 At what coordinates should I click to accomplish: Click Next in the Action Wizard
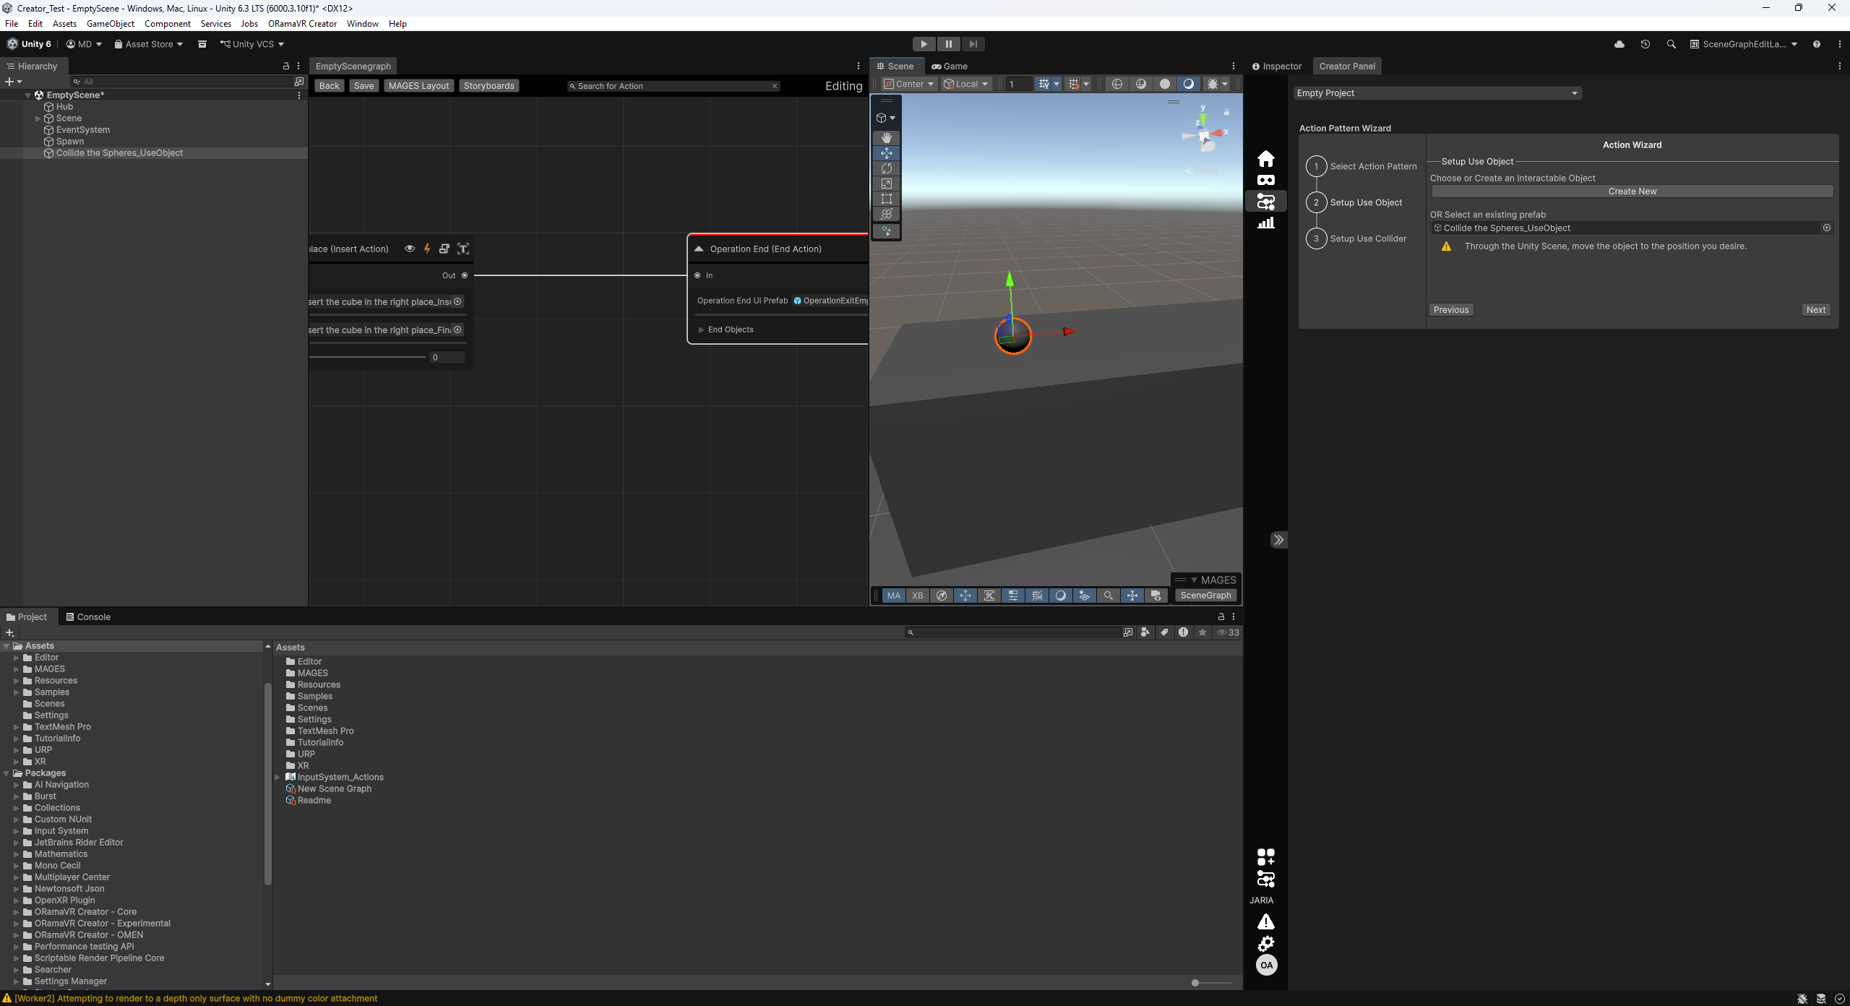1816,310
